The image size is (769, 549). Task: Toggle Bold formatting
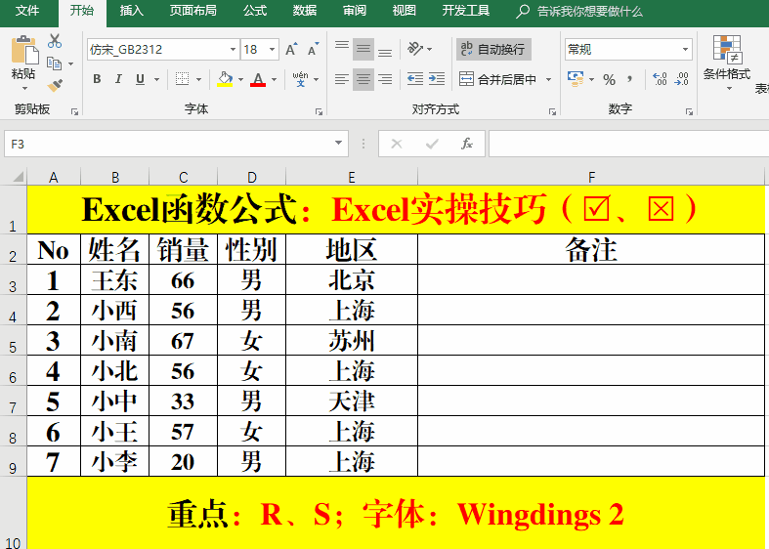[97, 79]
